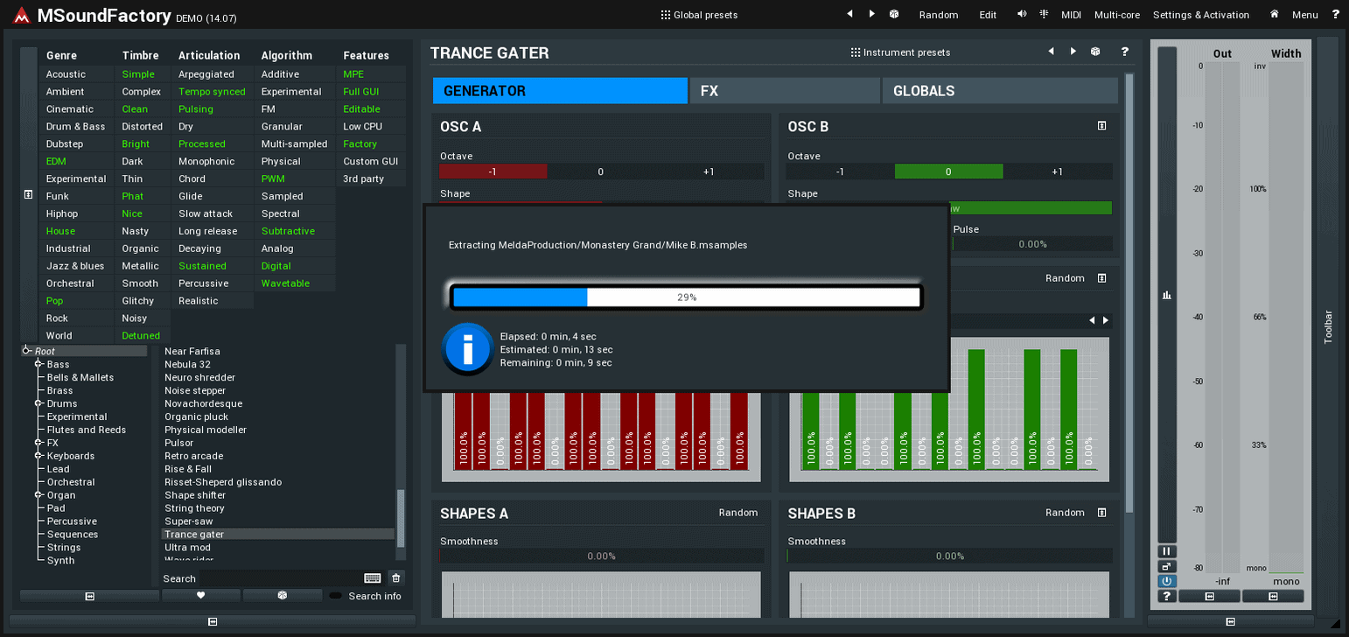
Task: Click the on-screen keyboard icon in Search box
Action: (372, 577)
